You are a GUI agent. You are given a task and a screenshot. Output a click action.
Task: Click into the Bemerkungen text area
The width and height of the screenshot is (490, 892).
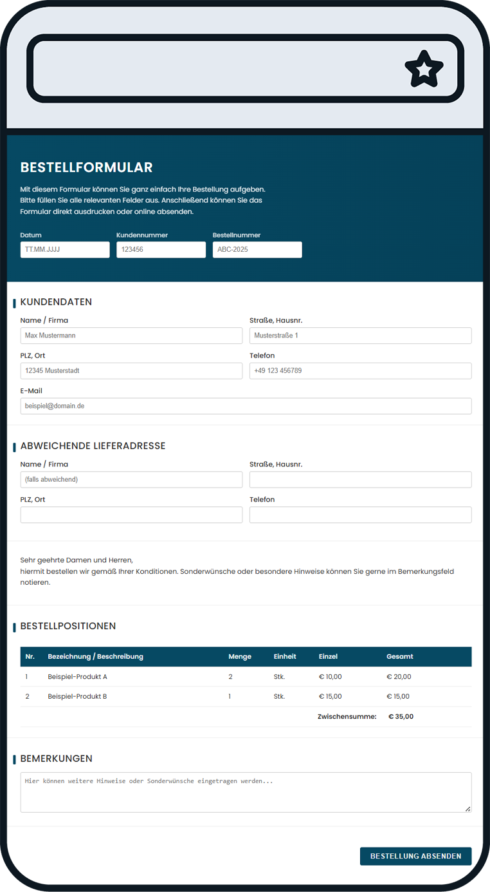coord(246,792)
